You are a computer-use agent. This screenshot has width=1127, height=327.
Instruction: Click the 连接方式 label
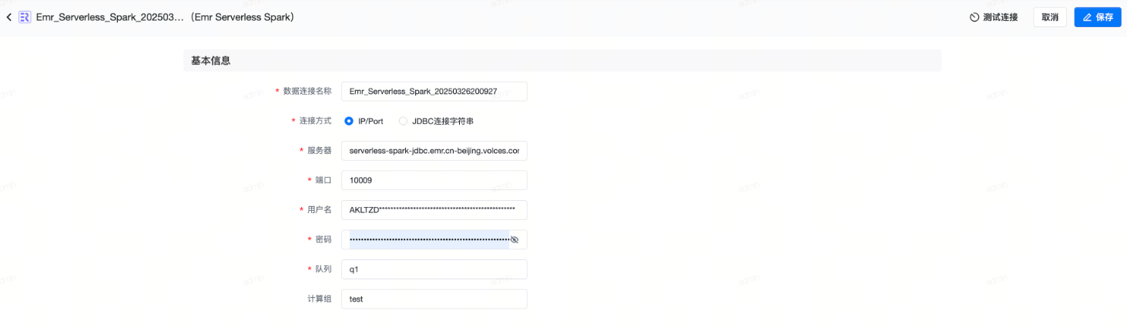pos(315,122)
